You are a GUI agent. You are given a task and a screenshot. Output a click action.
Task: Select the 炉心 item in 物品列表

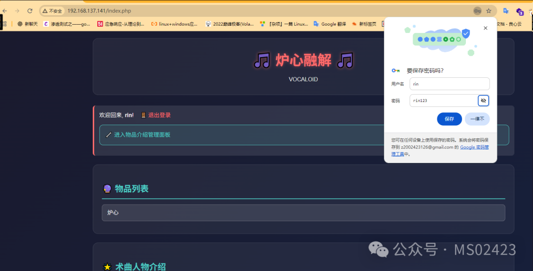click(303, 213)
